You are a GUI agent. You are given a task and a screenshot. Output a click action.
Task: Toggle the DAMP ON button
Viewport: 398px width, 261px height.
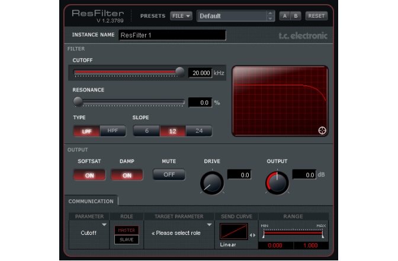(127, 175)
